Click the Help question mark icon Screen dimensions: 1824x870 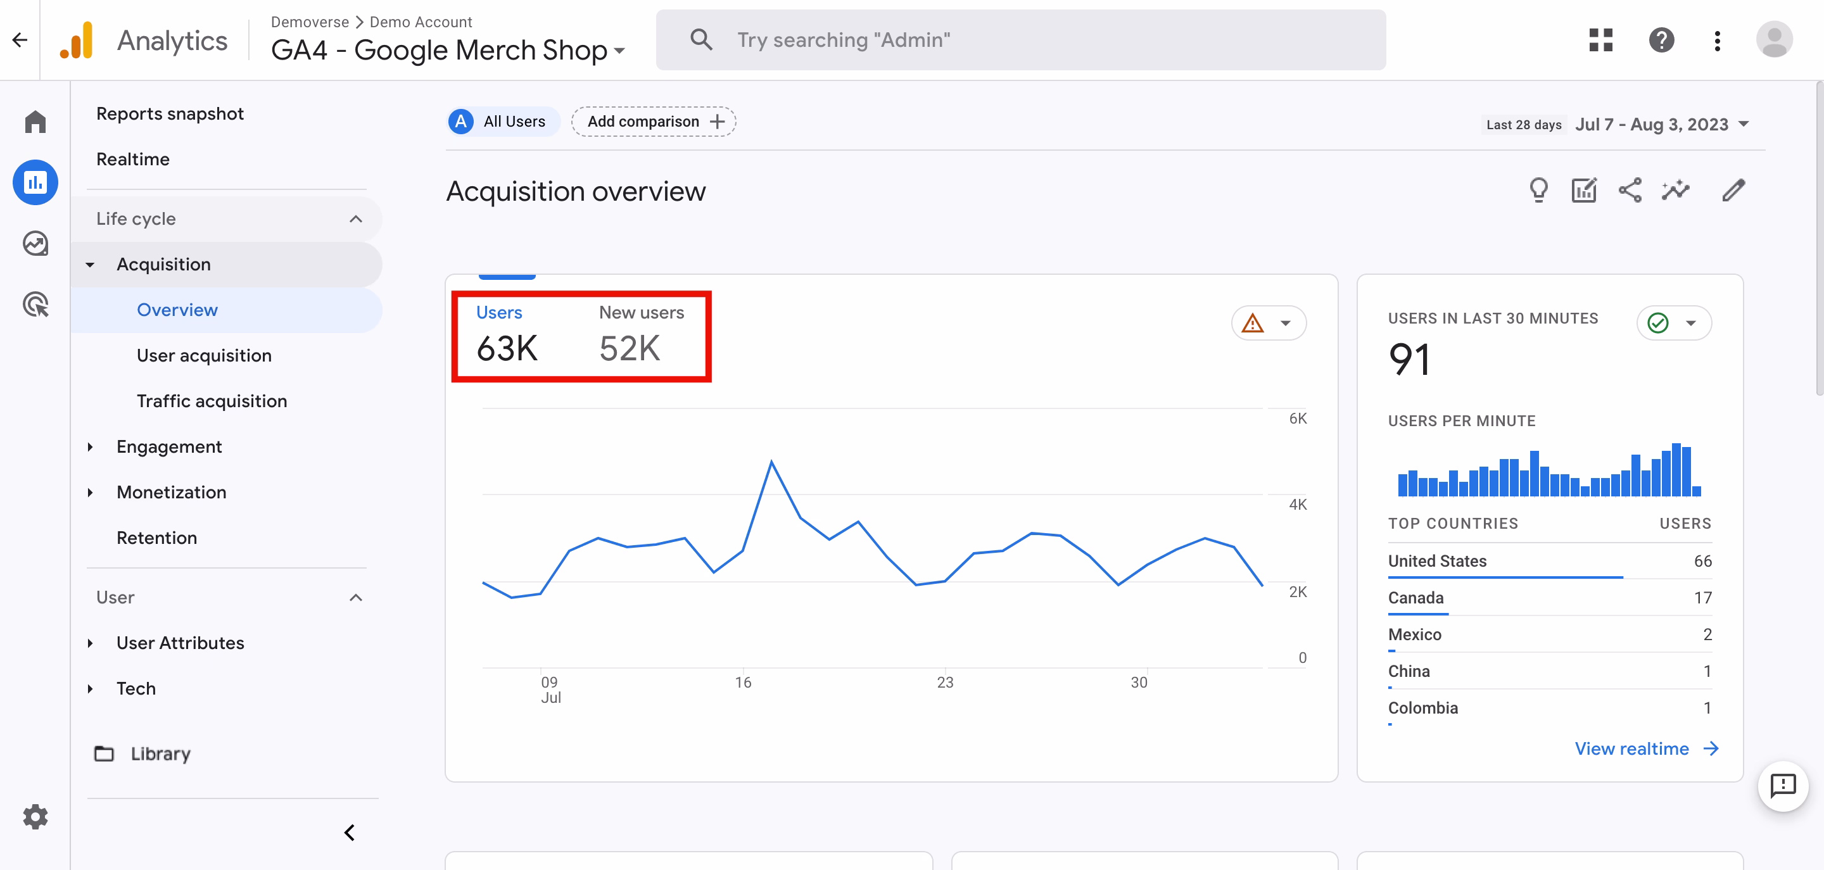(1661, 41)
